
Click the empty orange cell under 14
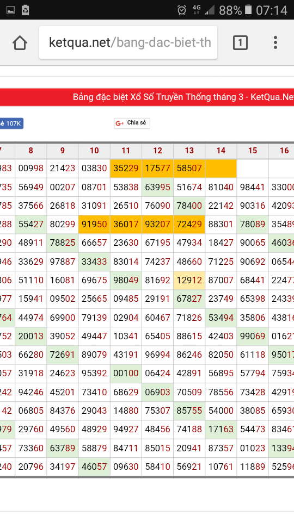click(220, 169)
